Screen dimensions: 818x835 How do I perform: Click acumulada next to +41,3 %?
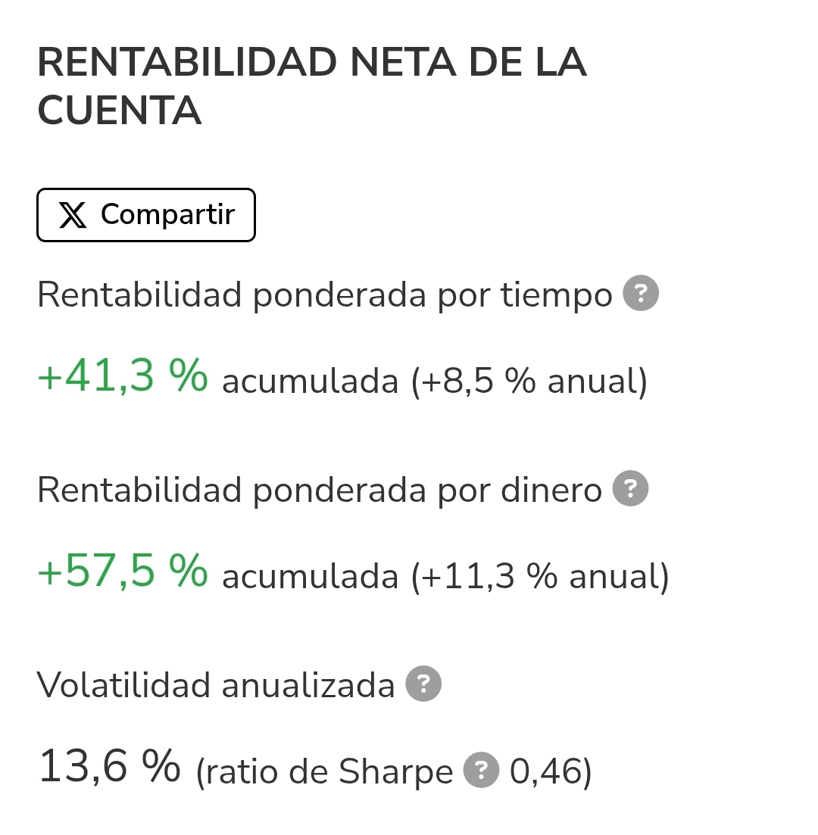(x=310, y=381)
